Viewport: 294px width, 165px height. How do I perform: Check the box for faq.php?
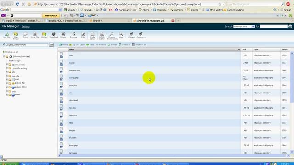61,106
